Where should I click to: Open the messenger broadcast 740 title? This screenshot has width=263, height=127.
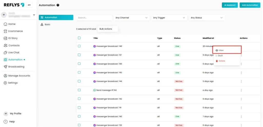coord(109,117)
